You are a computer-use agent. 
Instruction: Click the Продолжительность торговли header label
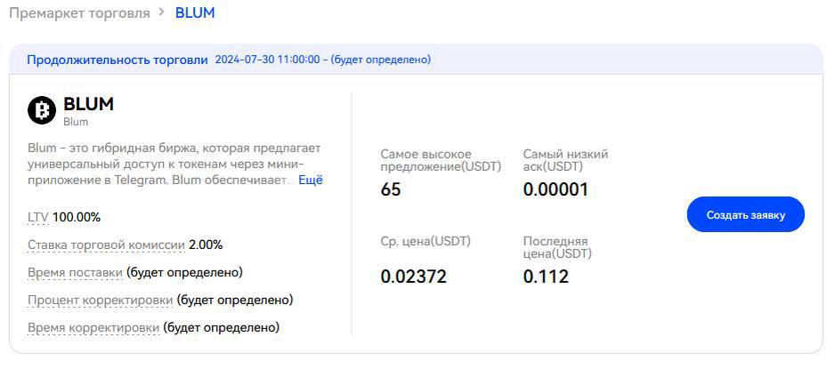coord(117,60)
